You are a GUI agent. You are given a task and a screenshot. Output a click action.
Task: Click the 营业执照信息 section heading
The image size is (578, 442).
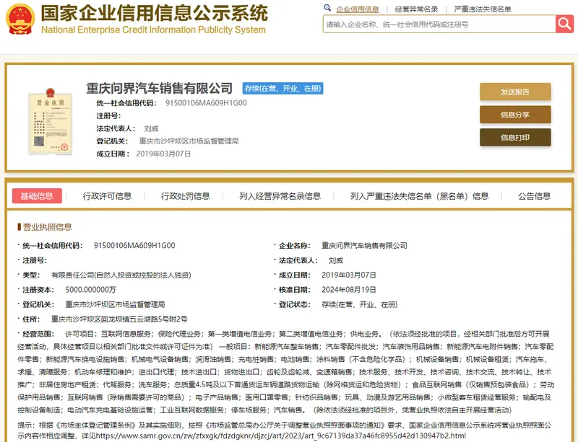tap(47, 227)
